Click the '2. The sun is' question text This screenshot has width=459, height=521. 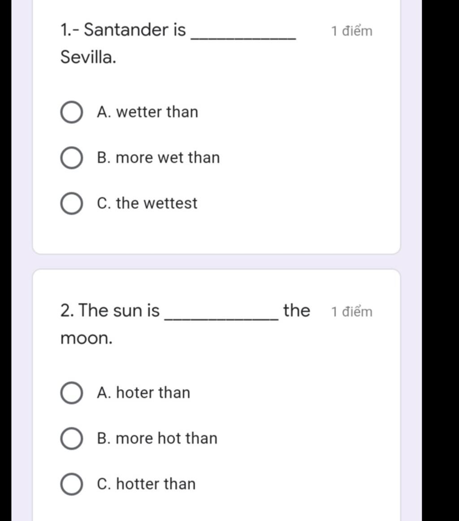pyautogui.click(x=110, y=311)
